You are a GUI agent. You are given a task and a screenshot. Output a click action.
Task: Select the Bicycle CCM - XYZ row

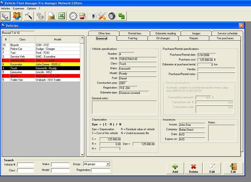click(x=41, y=45)
